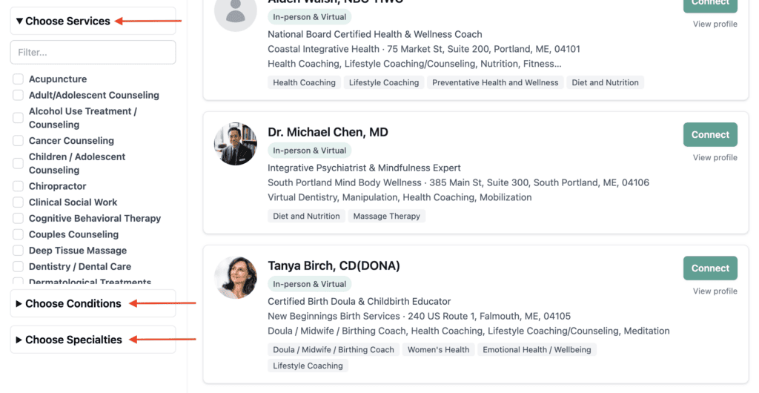This screenshot has width=759, height=393.
Task: Expand the Choose Specialties section
Action: [x=69, y=340]
